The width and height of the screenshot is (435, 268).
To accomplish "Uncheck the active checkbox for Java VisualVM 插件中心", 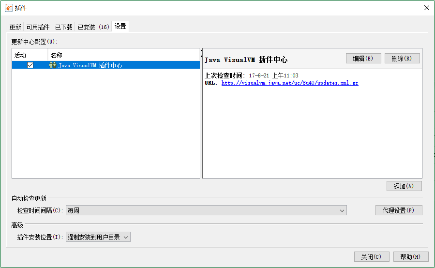I will tap(30, 65).
